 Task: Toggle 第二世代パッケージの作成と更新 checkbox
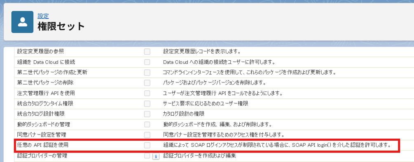pyautogui.click(x=147, y=73)
